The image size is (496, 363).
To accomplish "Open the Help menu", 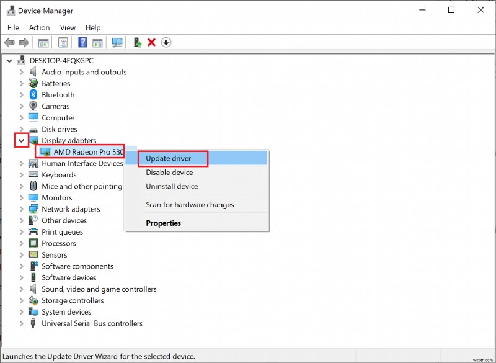I will tap(93, 27).
